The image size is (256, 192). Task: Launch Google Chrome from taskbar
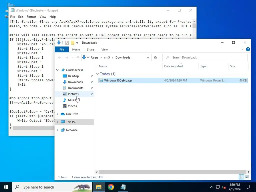click(111, 187)
